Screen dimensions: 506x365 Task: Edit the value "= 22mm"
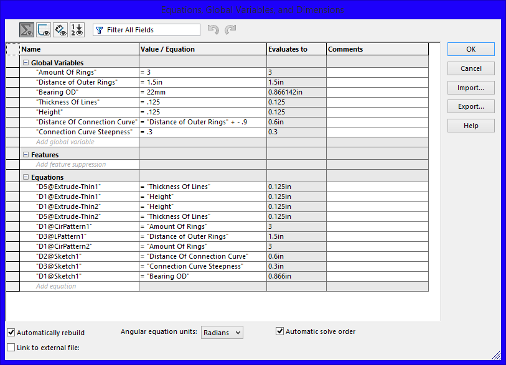203,92
